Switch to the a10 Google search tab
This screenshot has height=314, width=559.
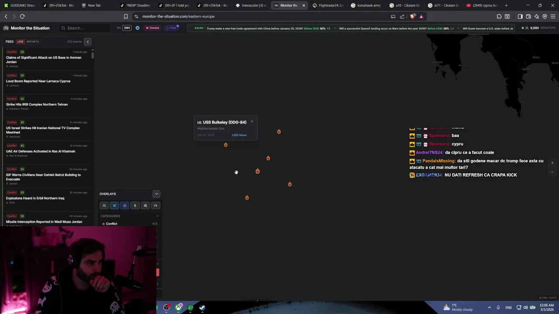405,5
